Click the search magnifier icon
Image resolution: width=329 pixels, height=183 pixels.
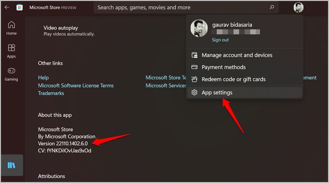coord(272,7)
